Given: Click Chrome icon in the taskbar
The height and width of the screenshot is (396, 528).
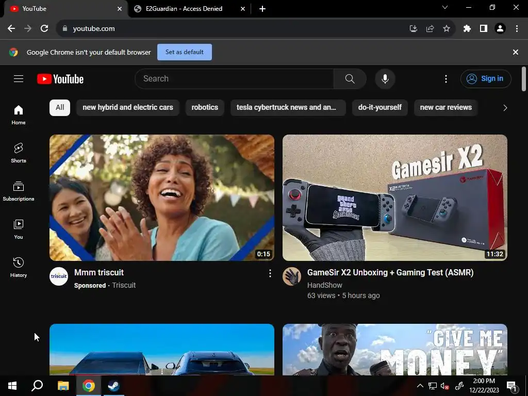Looking at the screenshot, I should pos(88,386).
